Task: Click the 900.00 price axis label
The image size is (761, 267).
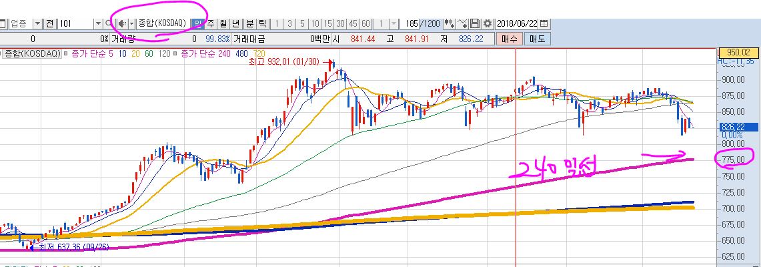Action: click(x=733, y=79)
